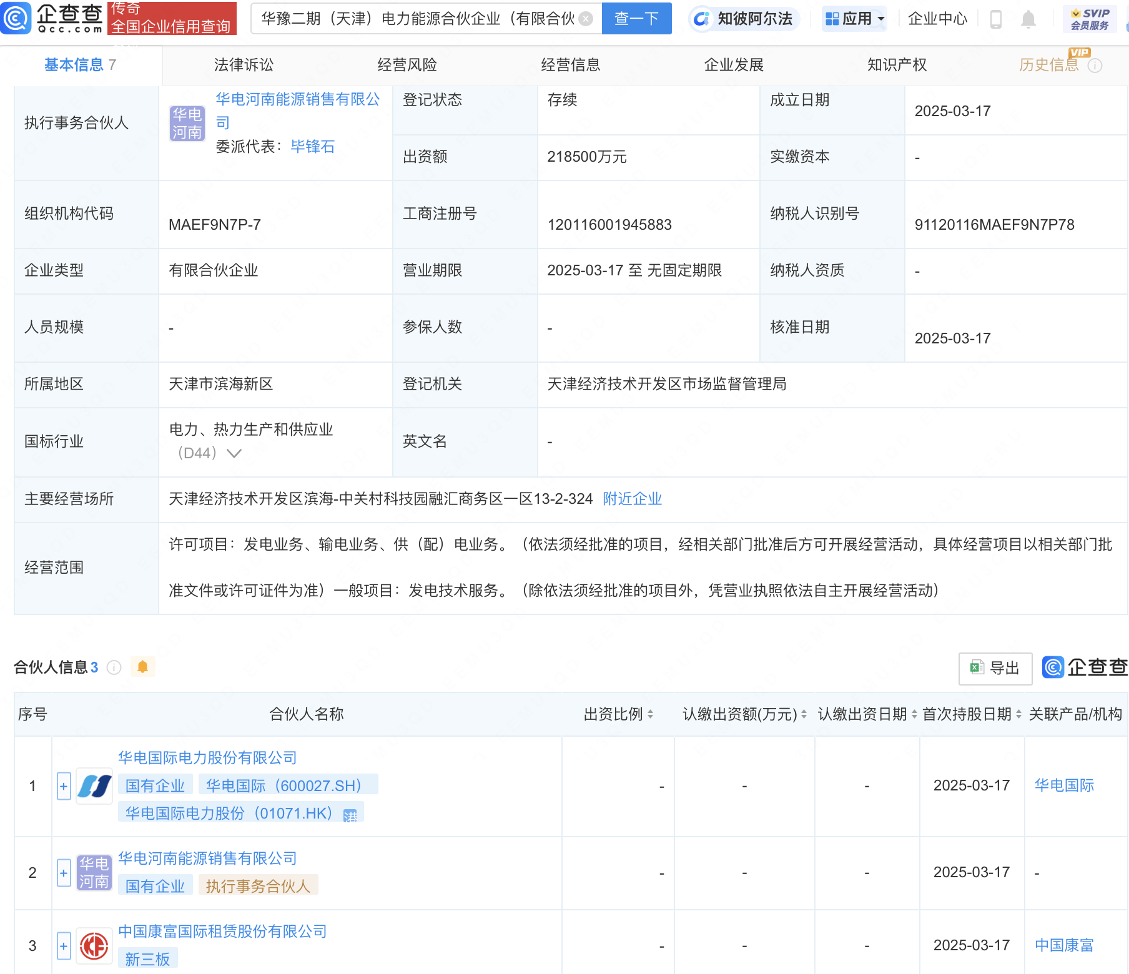Switch to the 法律诉讼 tab

[244, 65]
